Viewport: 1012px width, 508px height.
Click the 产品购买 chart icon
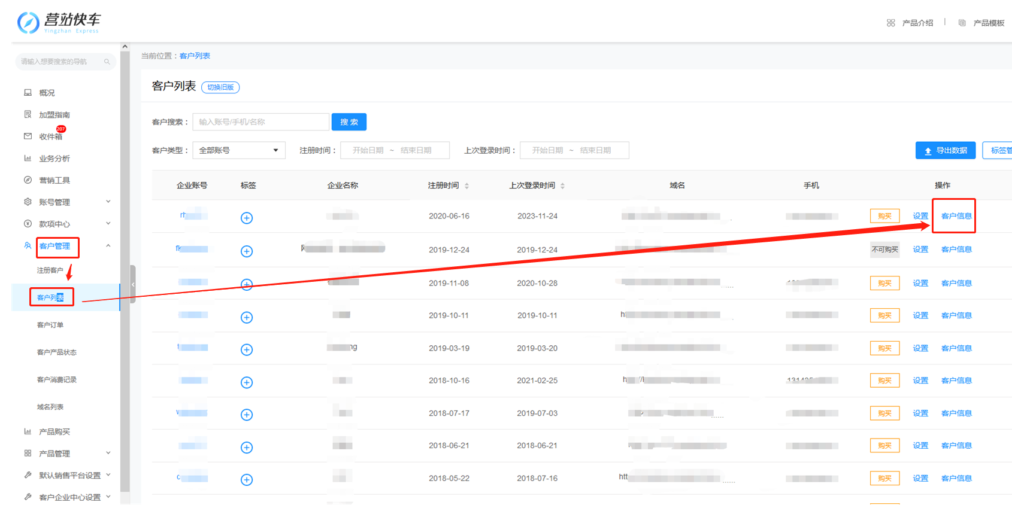coord(28,431)
